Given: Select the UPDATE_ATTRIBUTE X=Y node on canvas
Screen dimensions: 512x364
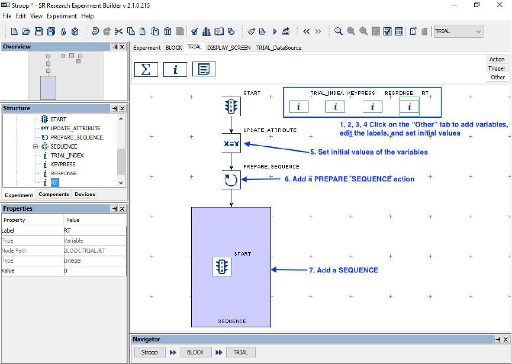Looking at the screenshot, I should 231,143.
